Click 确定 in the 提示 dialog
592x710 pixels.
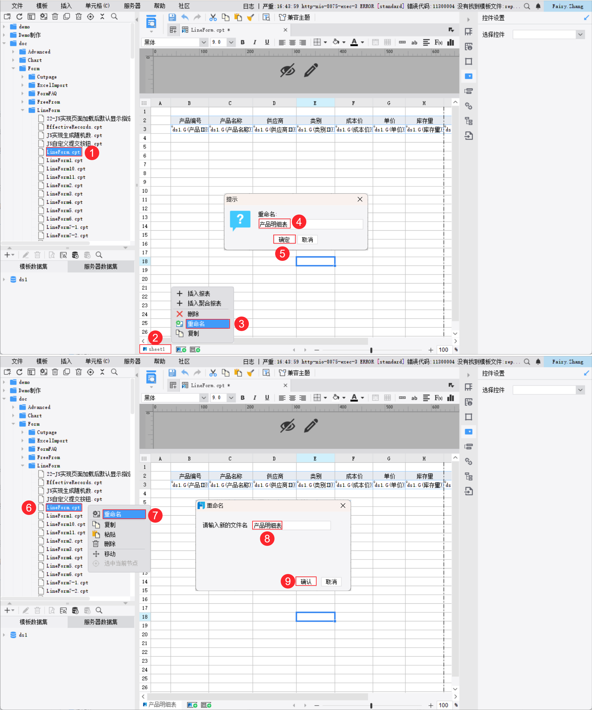[284, 239]
